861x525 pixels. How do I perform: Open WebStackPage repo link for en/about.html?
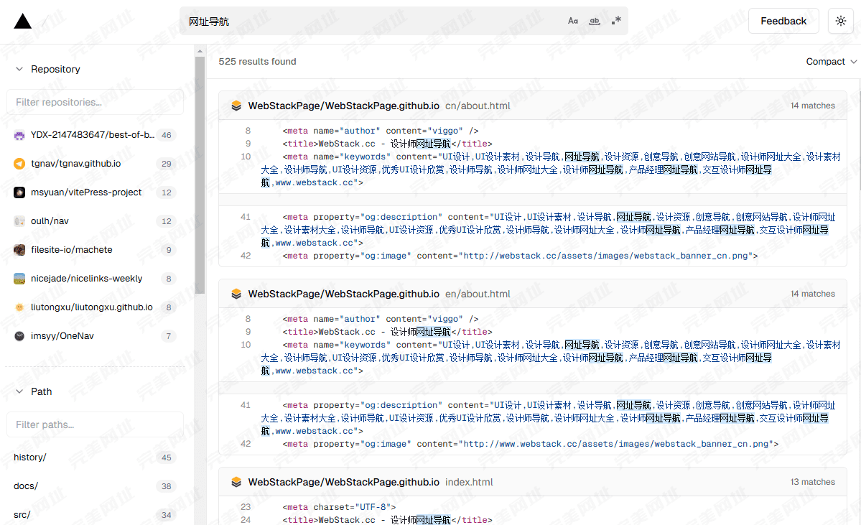(x=343, y=294)
